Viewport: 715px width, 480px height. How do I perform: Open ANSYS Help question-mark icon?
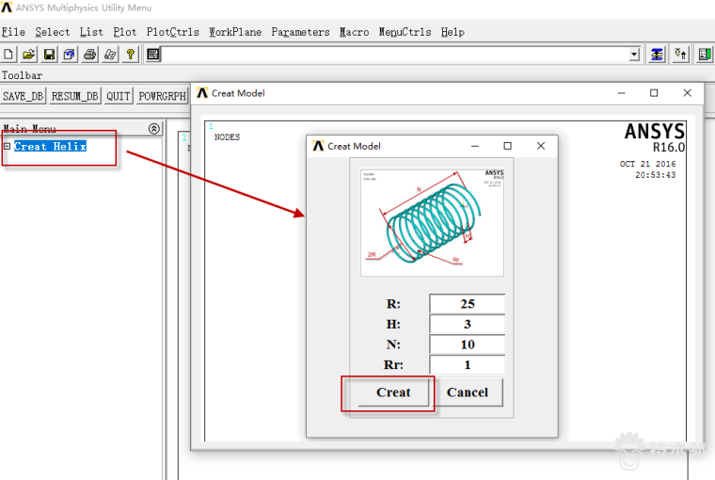coord(131,55)
